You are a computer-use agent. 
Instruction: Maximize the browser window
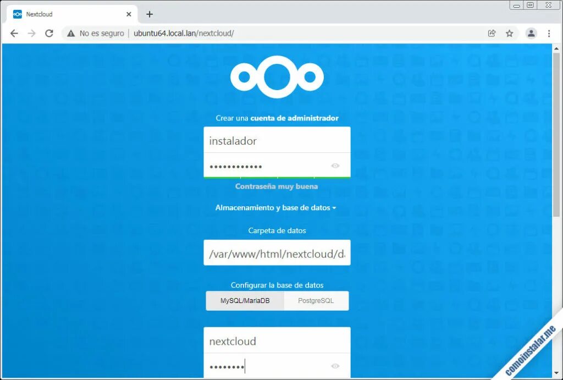[531, 5]
